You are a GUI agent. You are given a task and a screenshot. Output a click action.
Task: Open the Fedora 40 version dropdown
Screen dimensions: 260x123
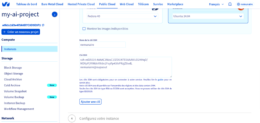pyautogui.click(x=123, y=16)
